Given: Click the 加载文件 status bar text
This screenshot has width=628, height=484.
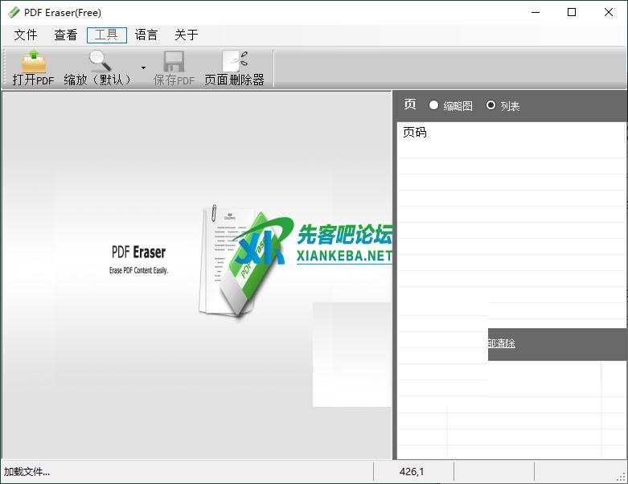Looking at the screenshot, I should tap(27, 472).
